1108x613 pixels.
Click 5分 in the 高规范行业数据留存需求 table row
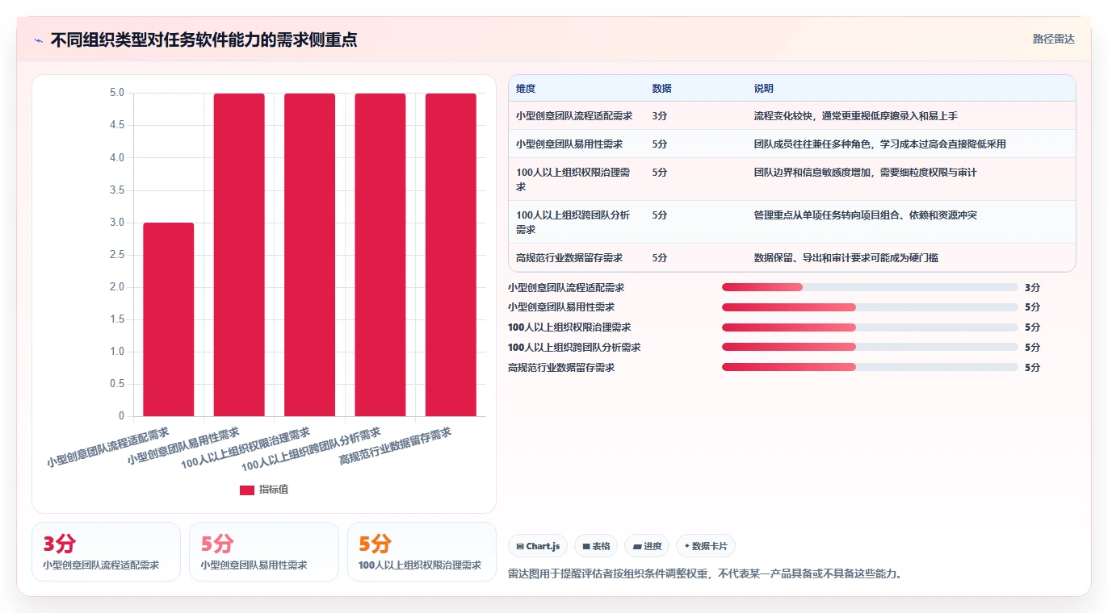tap(660, 258)
